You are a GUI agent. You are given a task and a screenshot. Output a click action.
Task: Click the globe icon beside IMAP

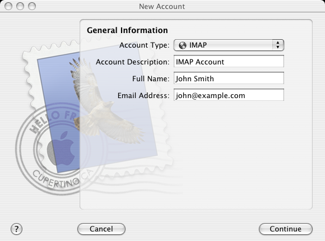(183, 45)
